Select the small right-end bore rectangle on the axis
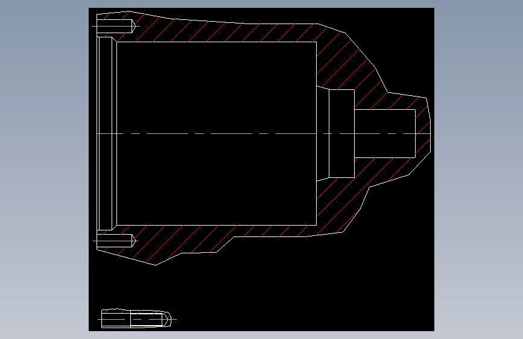 tap(385, 133)
